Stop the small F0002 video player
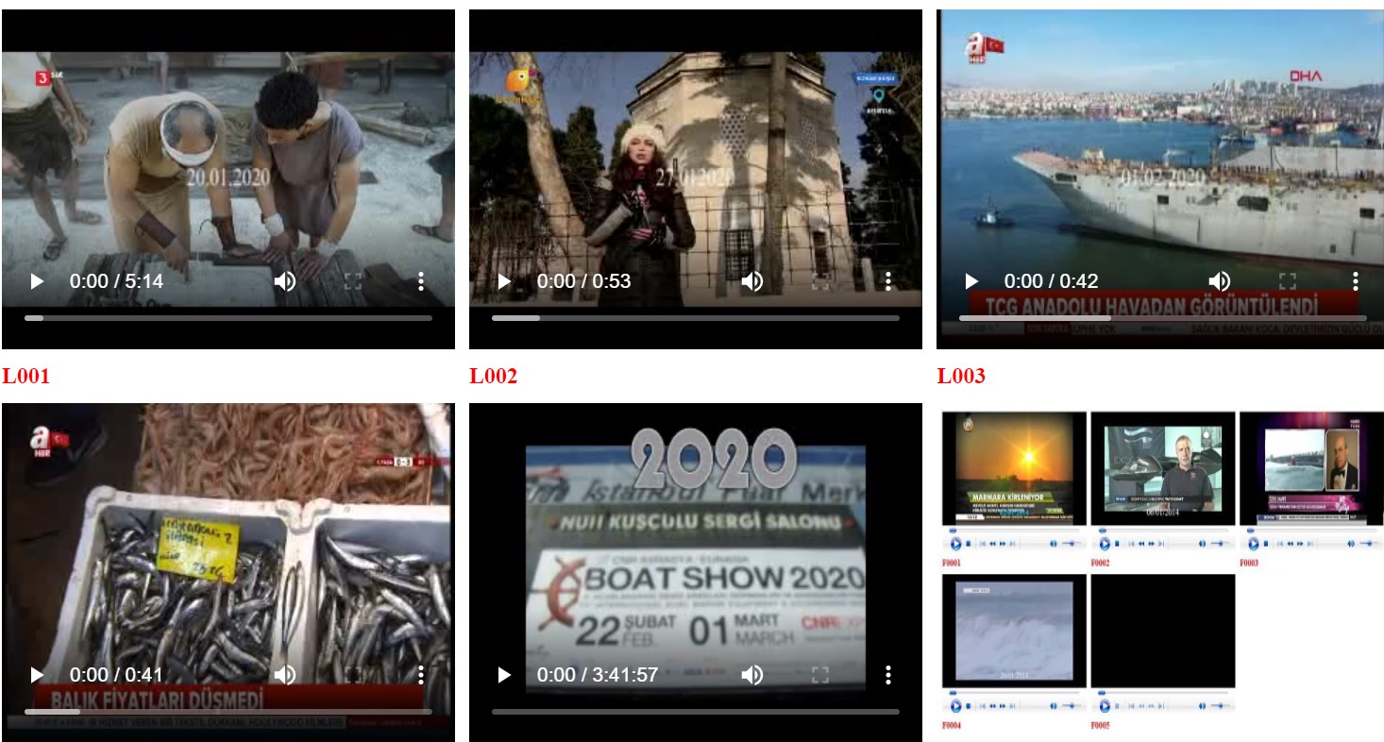The image size is (1384, 742). [1117, 545]
